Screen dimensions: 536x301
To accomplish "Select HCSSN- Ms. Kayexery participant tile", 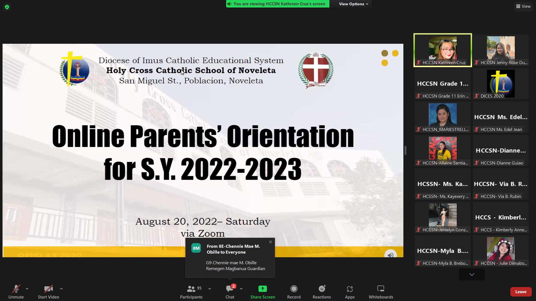I will 443,184.
